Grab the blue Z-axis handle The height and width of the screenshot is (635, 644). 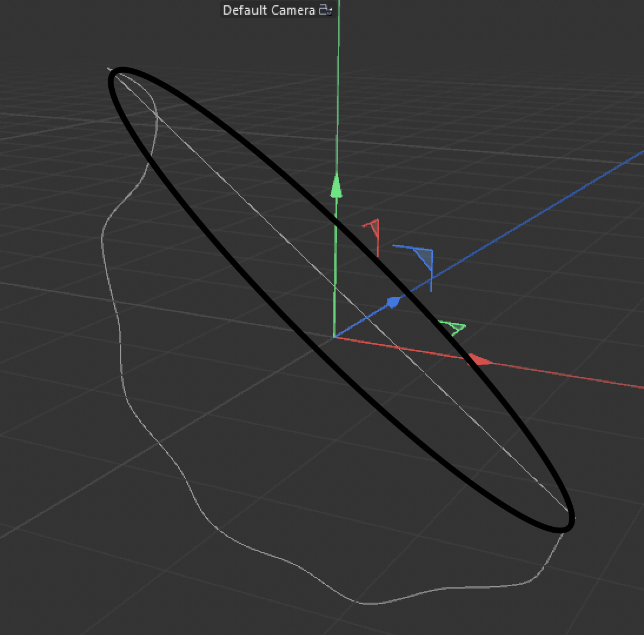394,302
